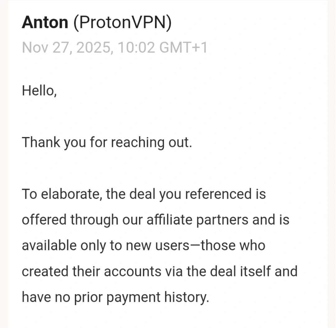Click the words those who

(x=233, y=246)
